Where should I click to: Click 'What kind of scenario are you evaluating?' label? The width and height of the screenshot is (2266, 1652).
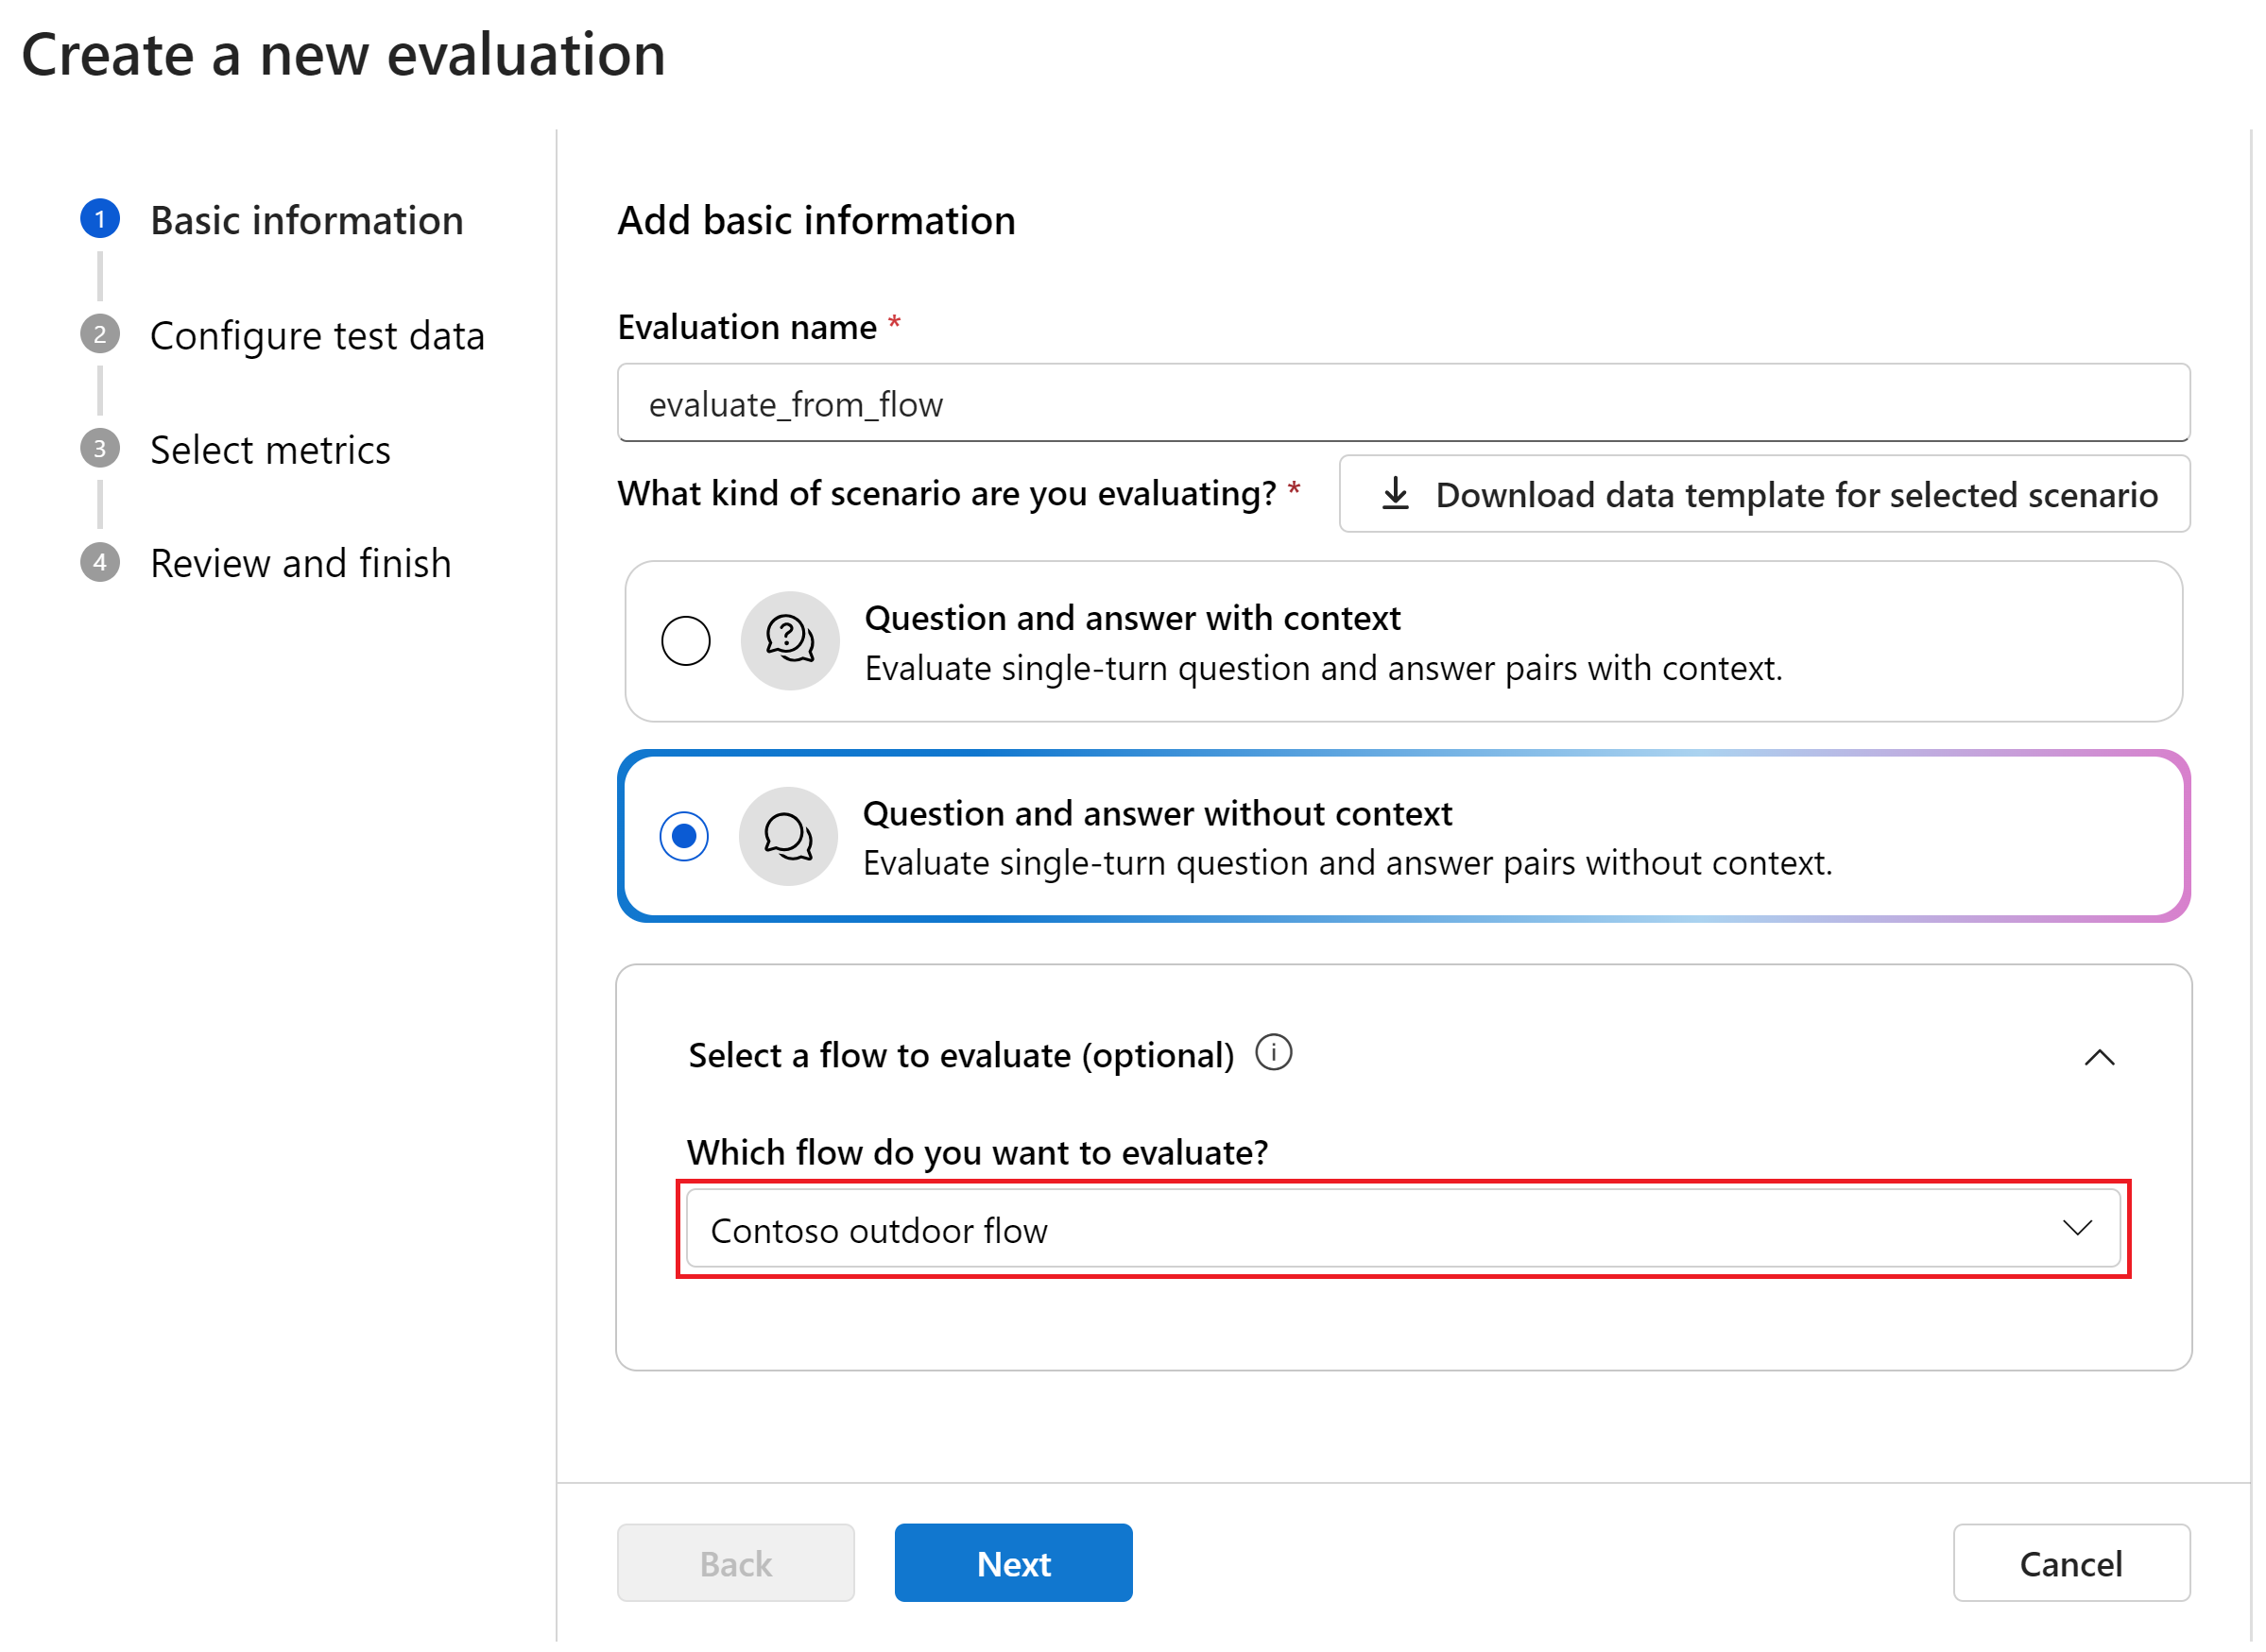click(x=947, y=494)
